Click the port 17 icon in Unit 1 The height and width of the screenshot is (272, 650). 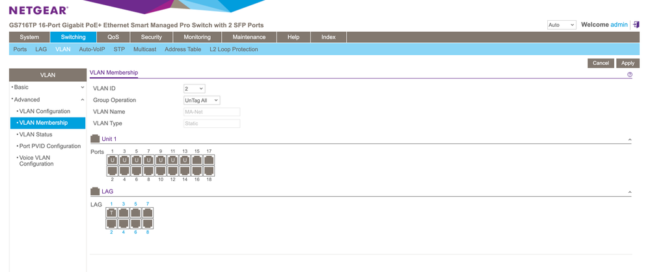pyautogui.click(x=209, y=160)
